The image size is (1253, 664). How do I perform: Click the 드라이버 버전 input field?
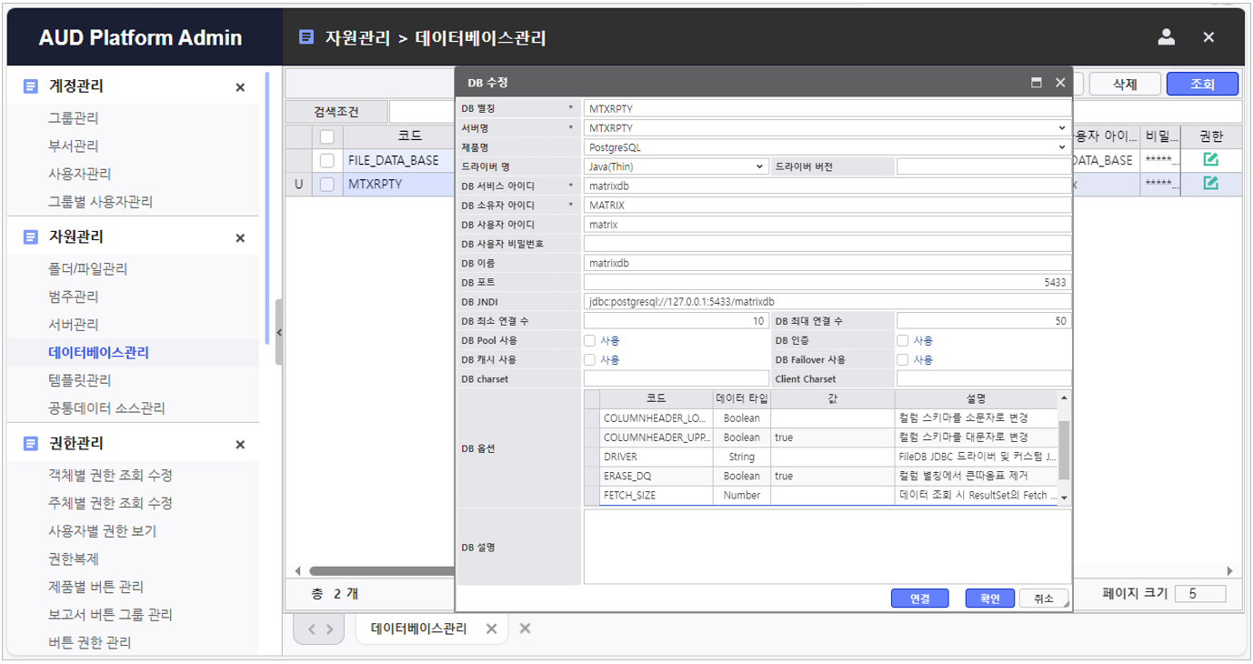pos(984,166)
